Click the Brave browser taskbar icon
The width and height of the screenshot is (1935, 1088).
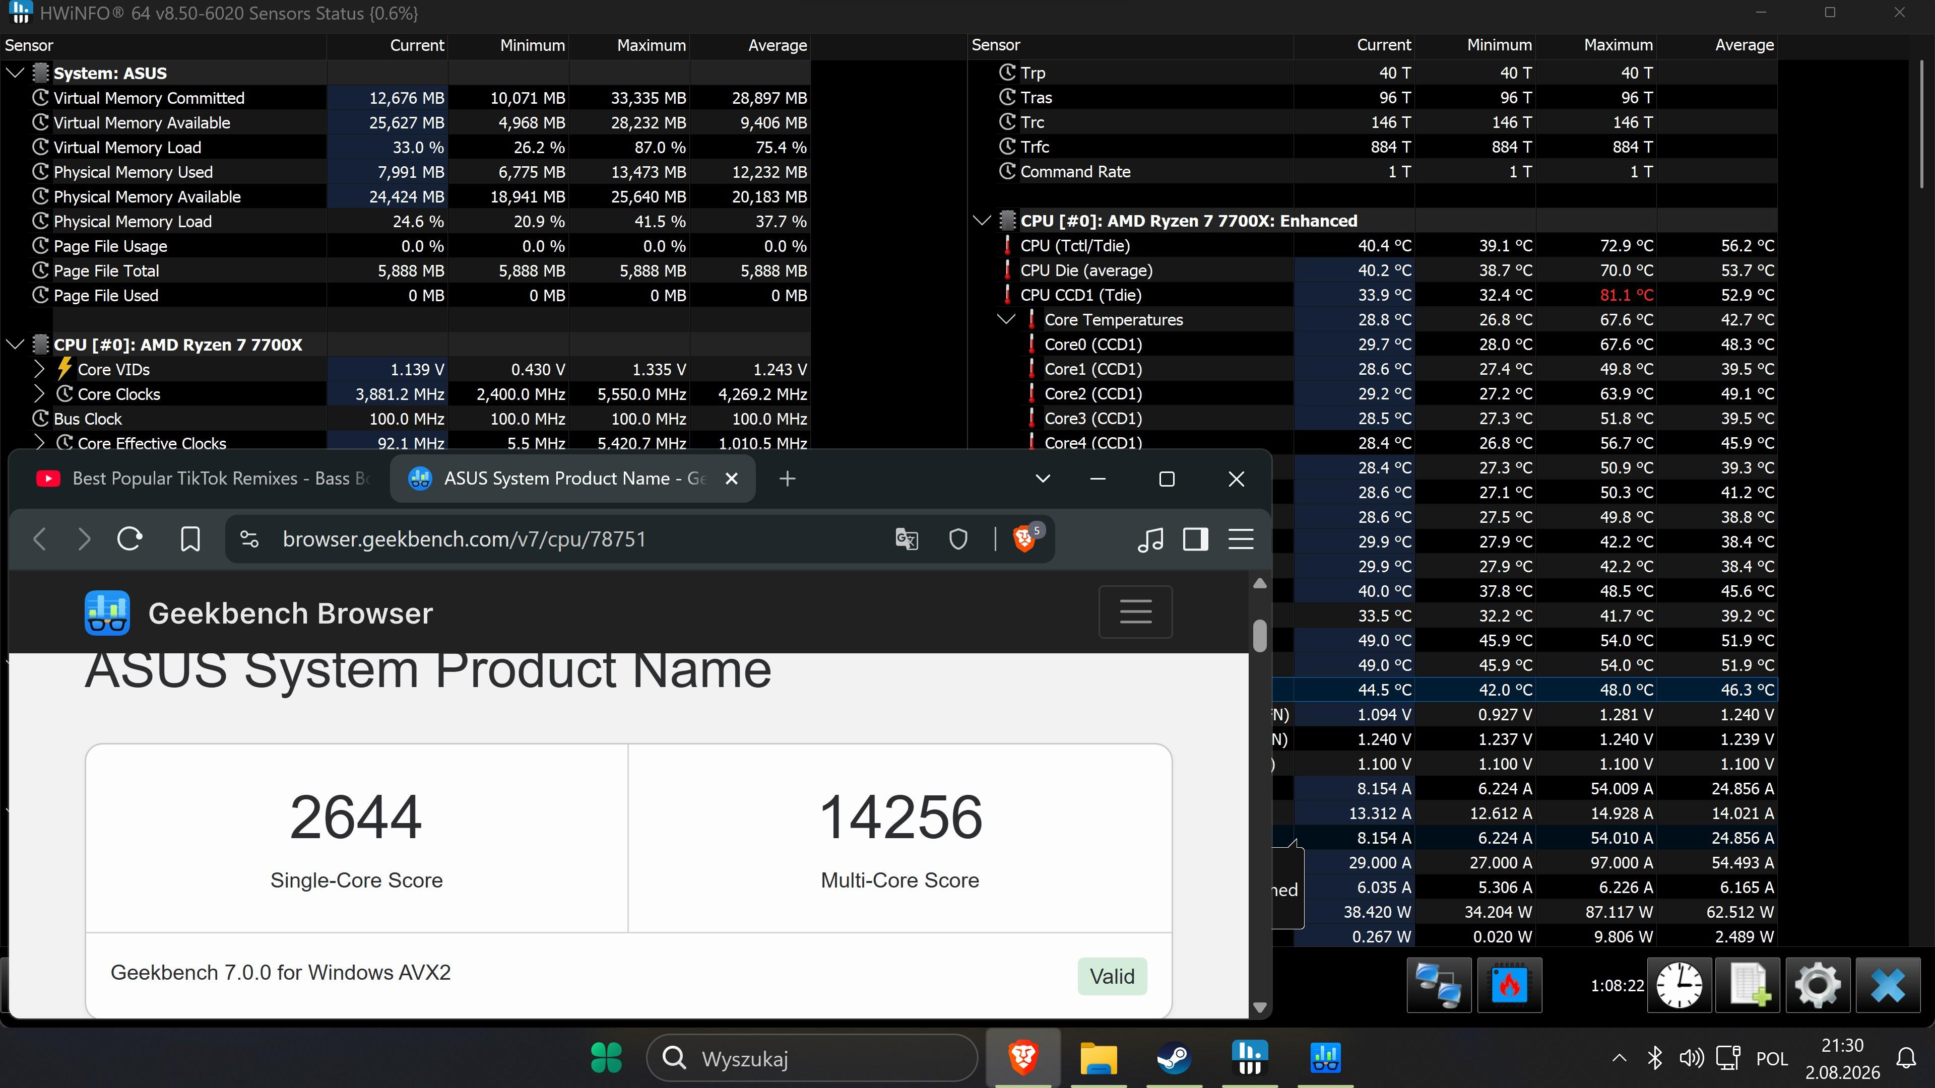pos(1023,1059)
